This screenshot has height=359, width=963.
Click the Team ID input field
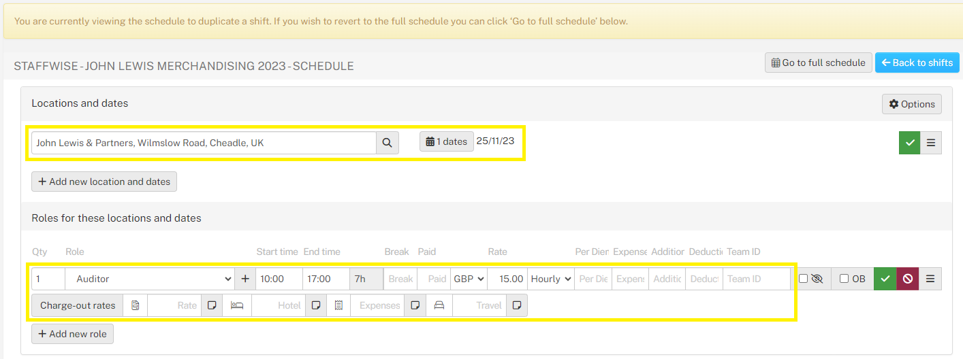coord(757,279)
